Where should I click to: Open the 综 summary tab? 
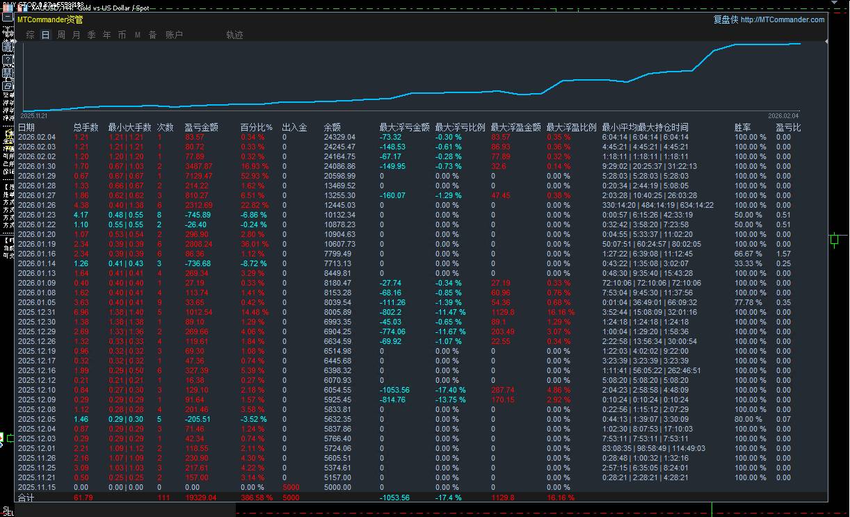click(31, 35)
